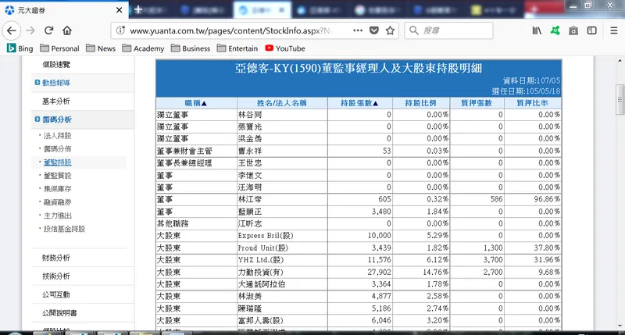Select 基本分析 in sidebar
Viewport: 625px width, 335px height.
click(56, 102)
